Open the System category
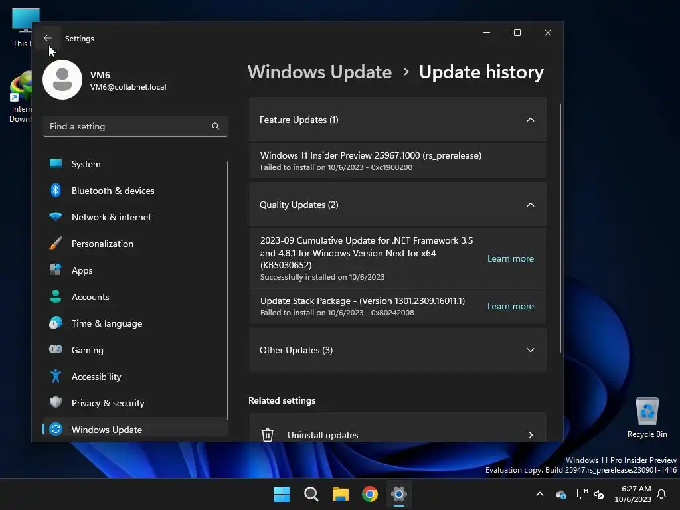 (x=135, y=164)
